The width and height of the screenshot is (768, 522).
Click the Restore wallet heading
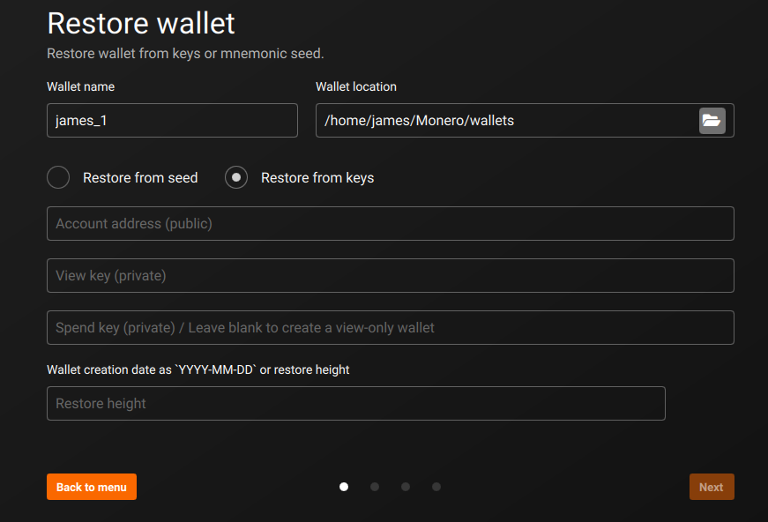[x=141, y=23]
